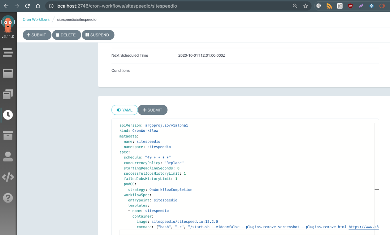The height and width of the screenshot is (235, 390).
Task: Open the uBlock Origin shield extension
Action: point(350,6)
